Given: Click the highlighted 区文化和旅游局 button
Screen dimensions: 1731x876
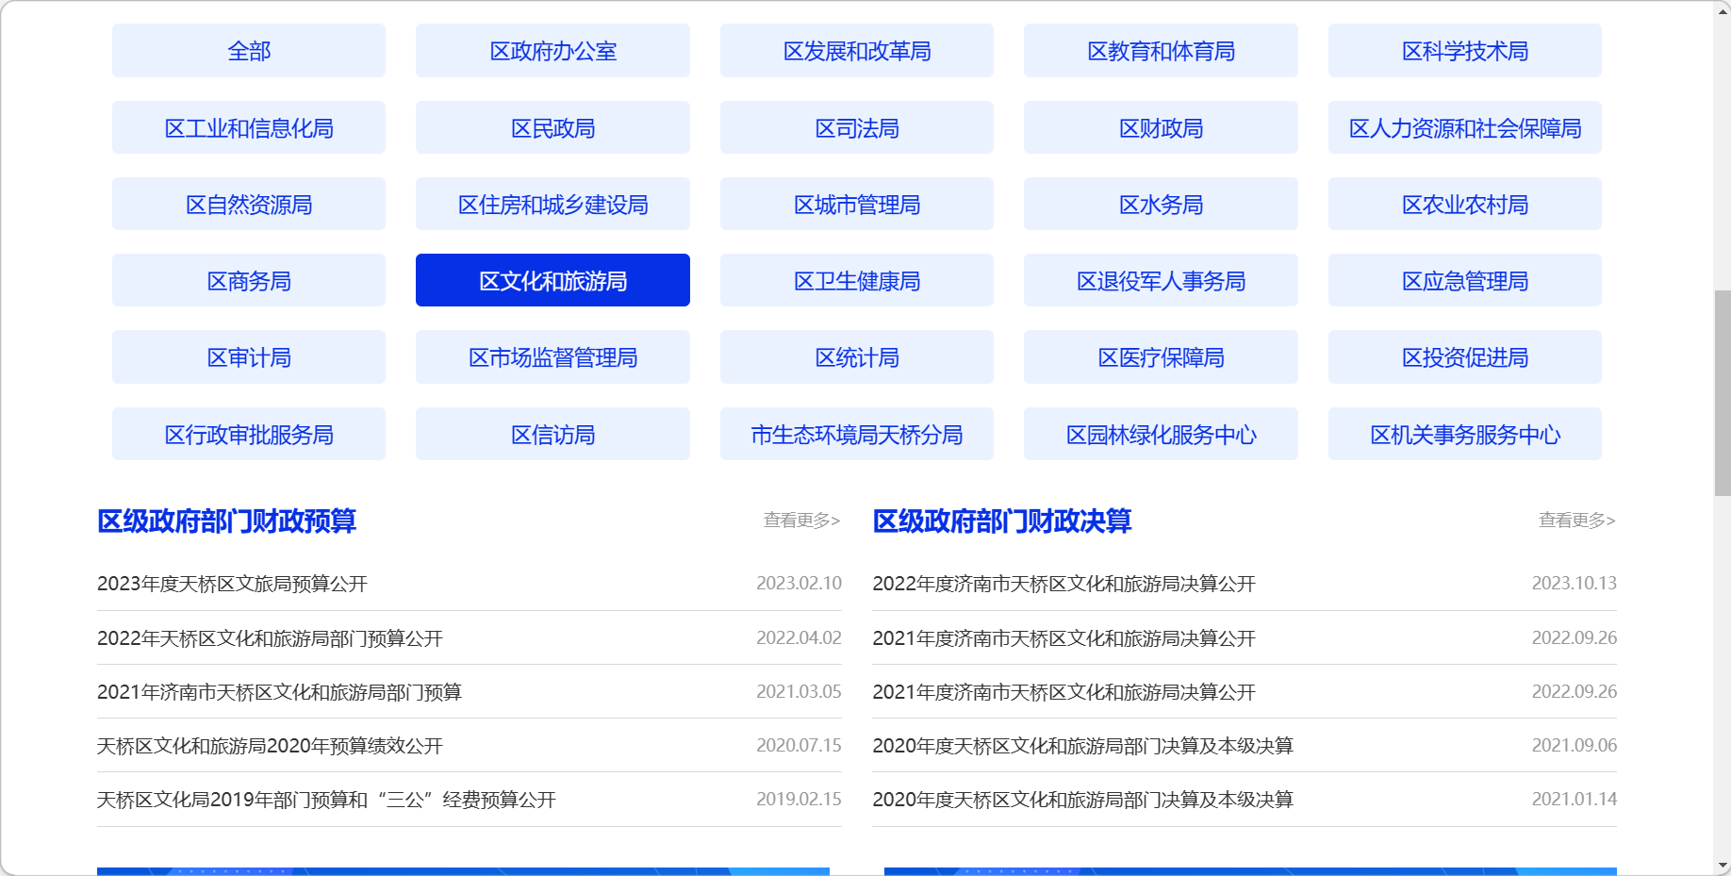Looking at the screenshot, I should pos(552,280).
